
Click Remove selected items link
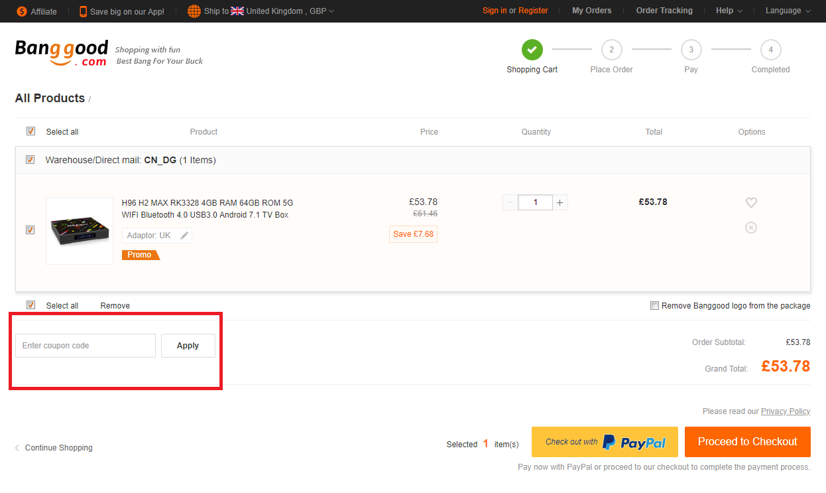click(x=115, y=306)
